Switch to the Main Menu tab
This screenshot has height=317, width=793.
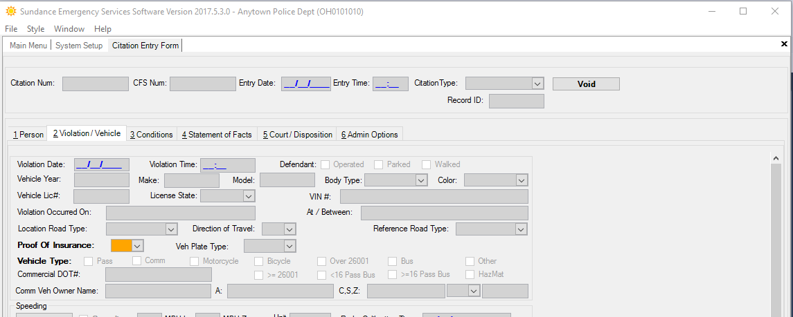click(28, 46)
